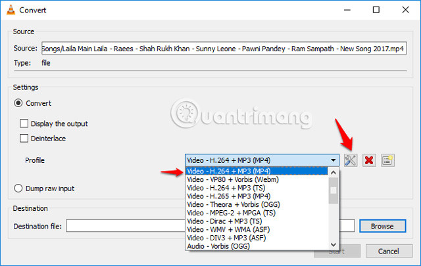Choose Video - Theora + Vorbis (OGG) profile
The width and height of the screenshot is (421, 266).
tap(257, 204)
